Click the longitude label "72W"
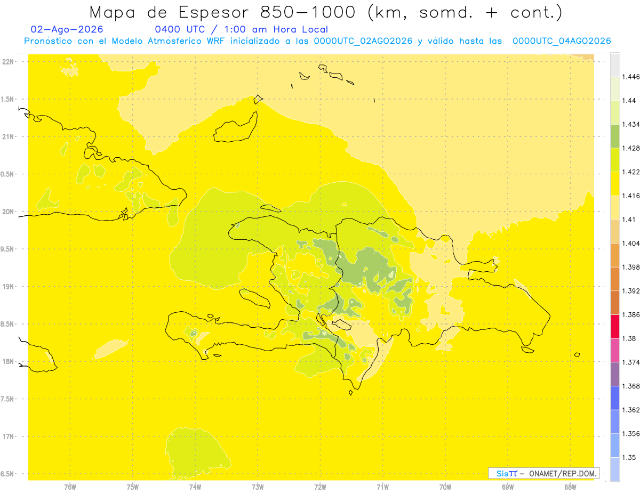640x494 pixels. click(320, 487)
